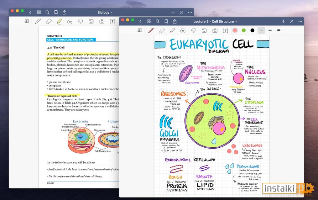The image size is (318, 200).
Task: Bookmark the current Biology page
Action: tap(56, 12)
